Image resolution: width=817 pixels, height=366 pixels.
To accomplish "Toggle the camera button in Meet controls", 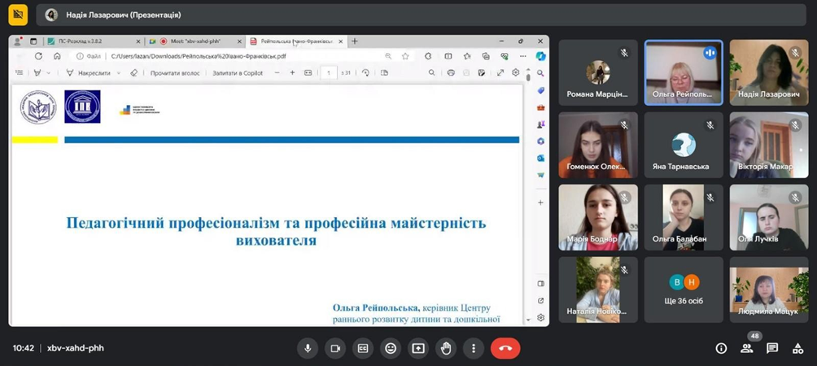I will (x=335, y=348).
